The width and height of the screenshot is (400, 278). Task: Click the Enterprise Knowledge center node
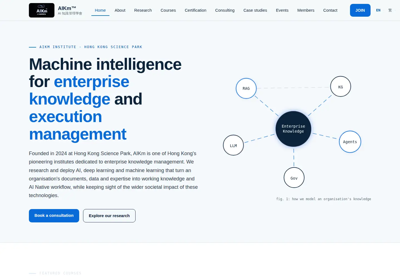click(293, 129)
